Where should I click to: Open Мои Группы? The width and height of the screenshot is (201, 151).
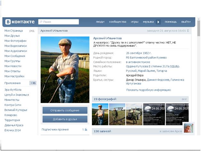pos(12,61)
